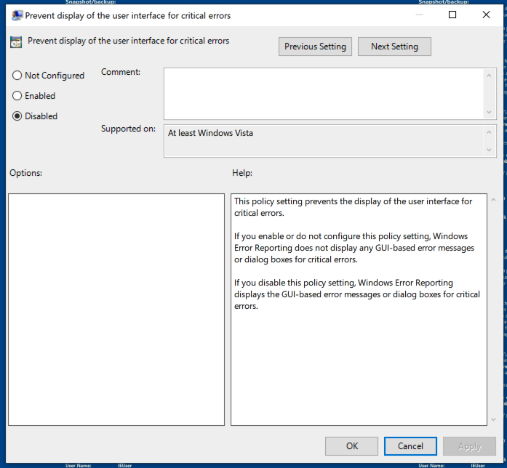
Task: Maximize the policy setting window
Action: coord(452,15)
